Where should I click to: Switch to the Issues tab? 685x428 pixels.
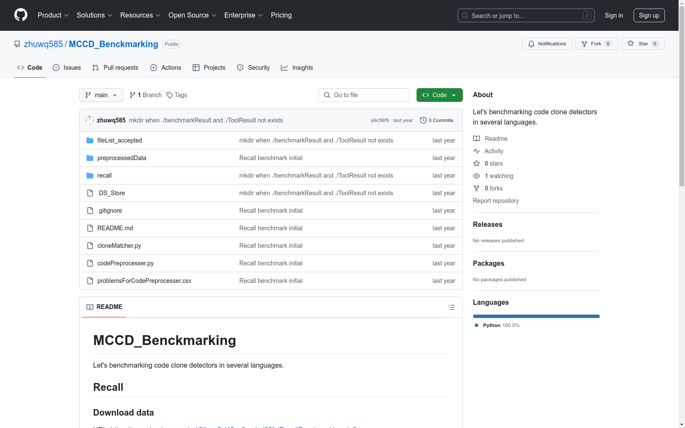[x=67, y=68]
